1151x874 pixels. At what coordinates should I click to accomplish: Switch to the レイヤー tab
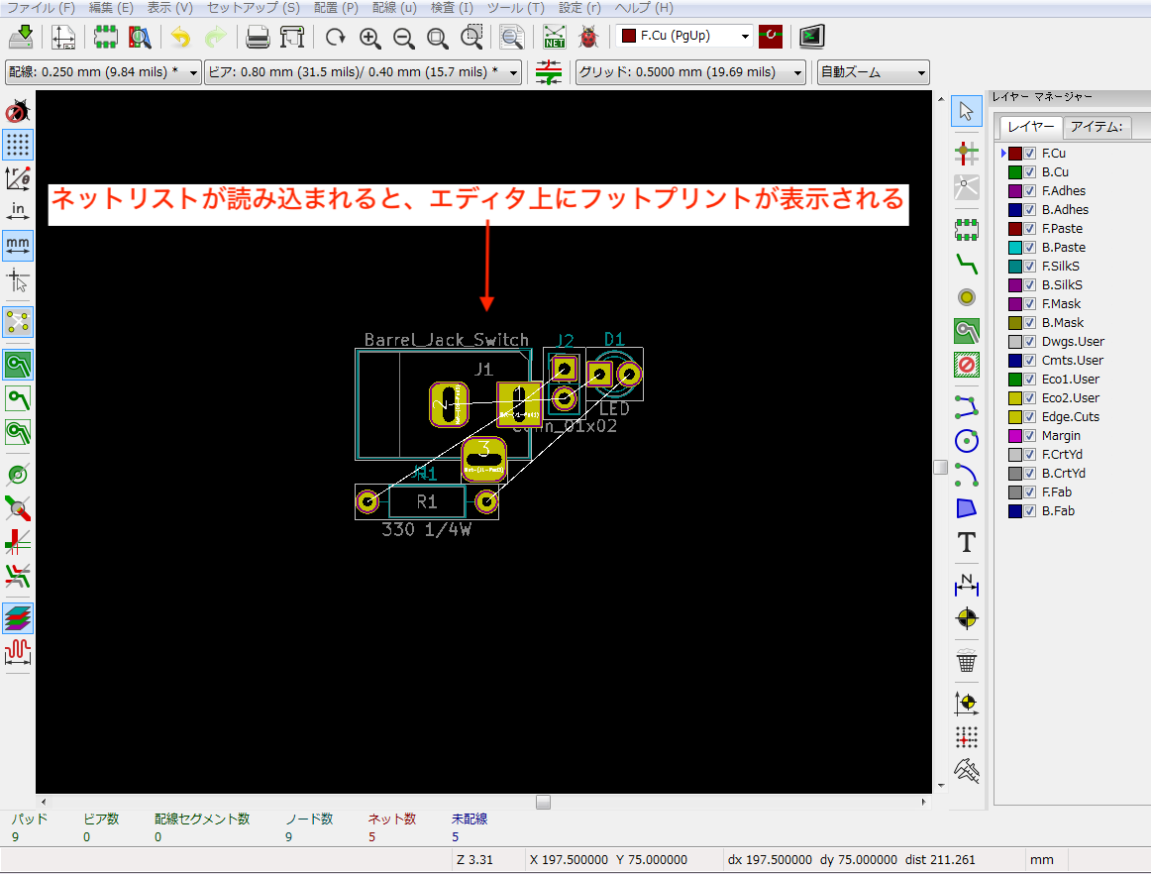coord(1030,126)
